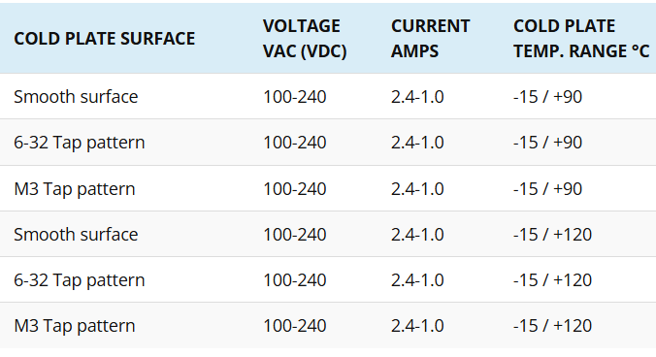Click the COLD PLATE TEMP. RANGE header
The image size is (656, 357).
click(581, 39)
